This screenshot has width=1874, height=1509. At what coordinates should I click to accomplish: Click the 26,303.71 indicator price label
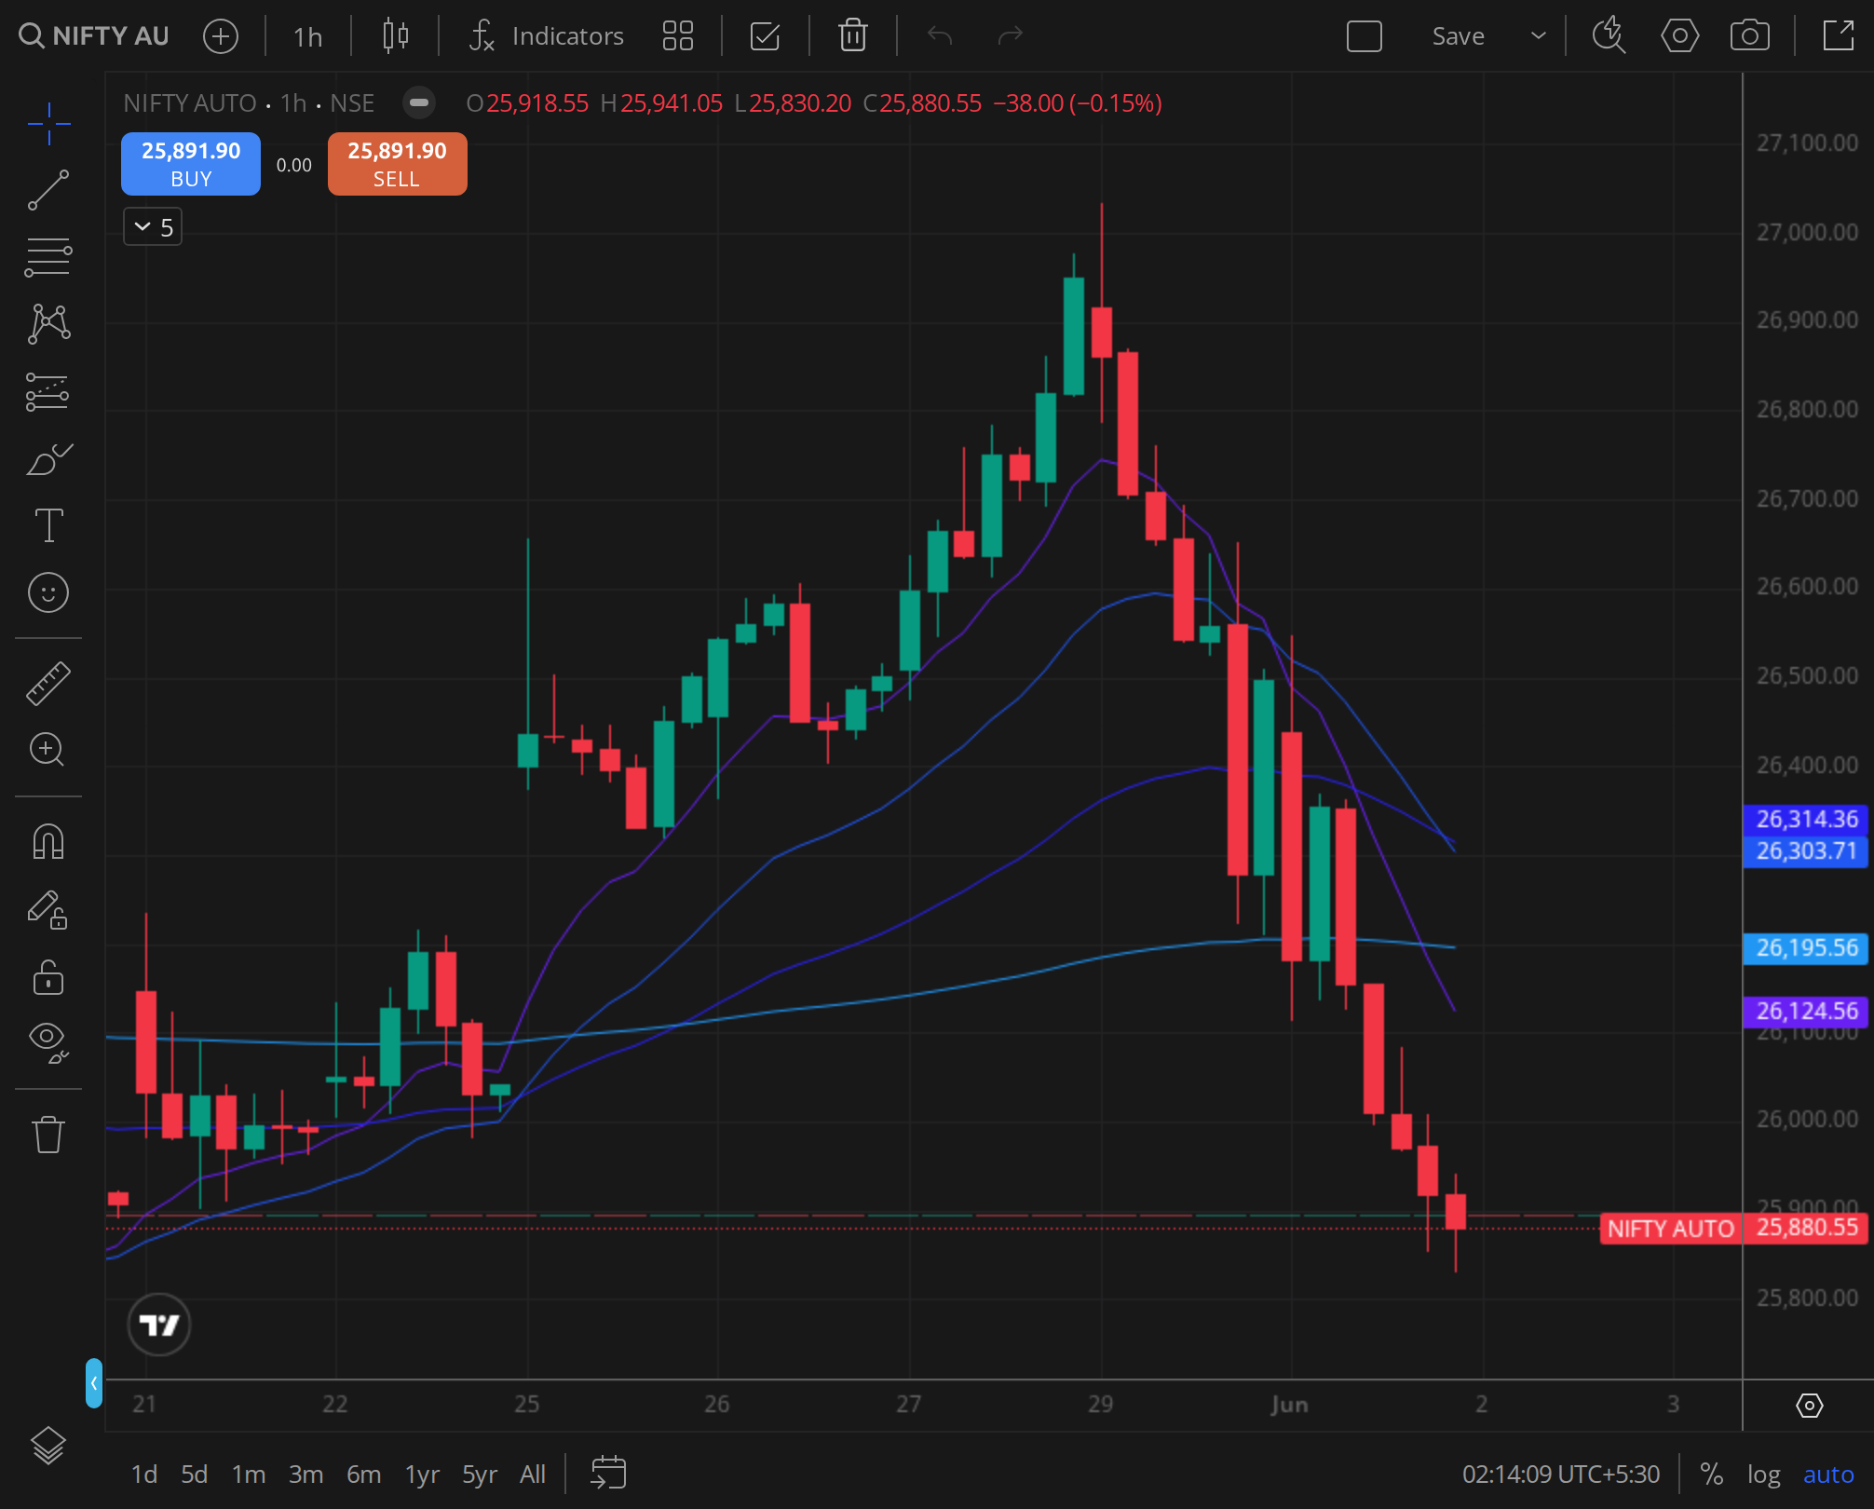coord(1806,851)
